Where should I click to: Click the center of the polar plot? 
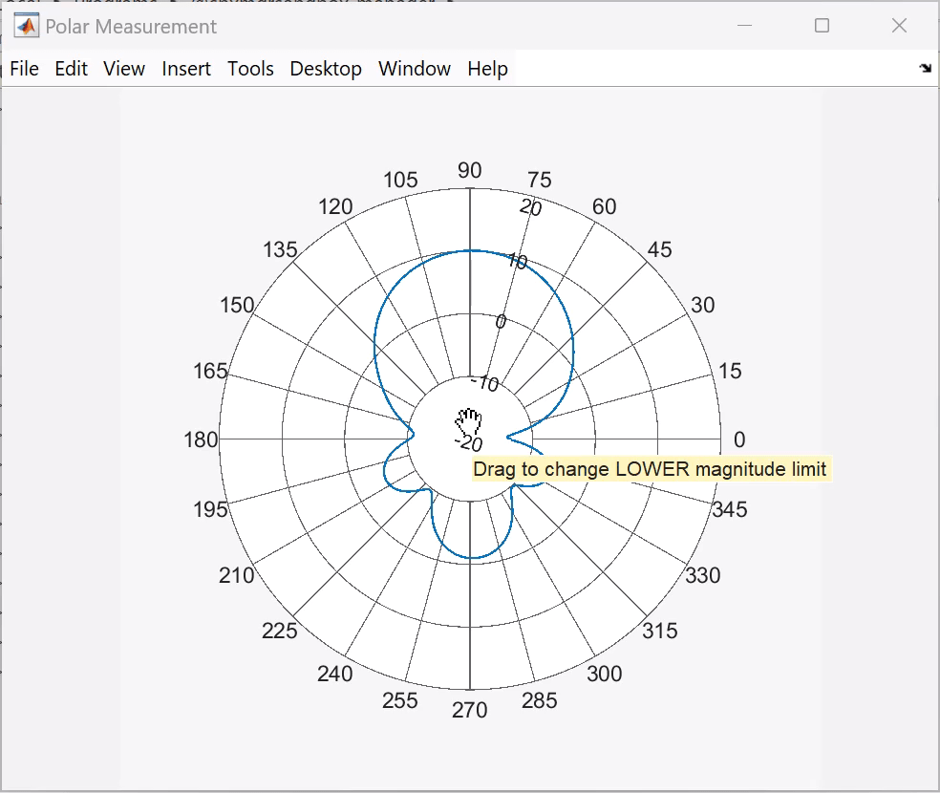[x=469, y=439]
